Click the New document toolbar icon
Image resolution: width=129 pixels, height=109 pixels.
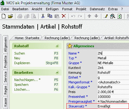pyautogui.click(x=4, y=16)
